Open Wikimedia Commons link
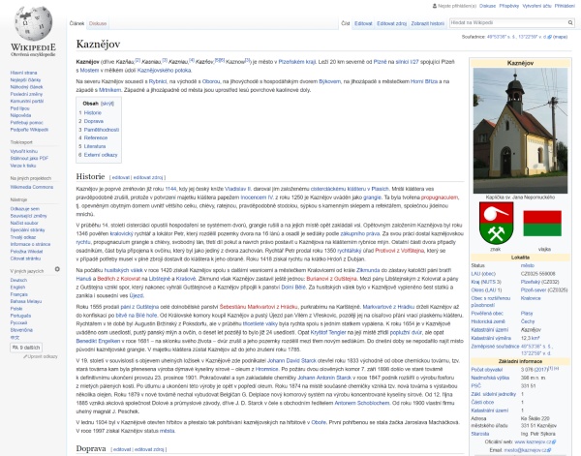The height and width of the screenshot is (456, 581). 32,187
